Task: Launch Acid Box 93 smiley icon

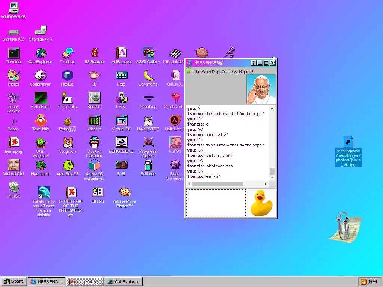Action: click(x=68, y=165)
